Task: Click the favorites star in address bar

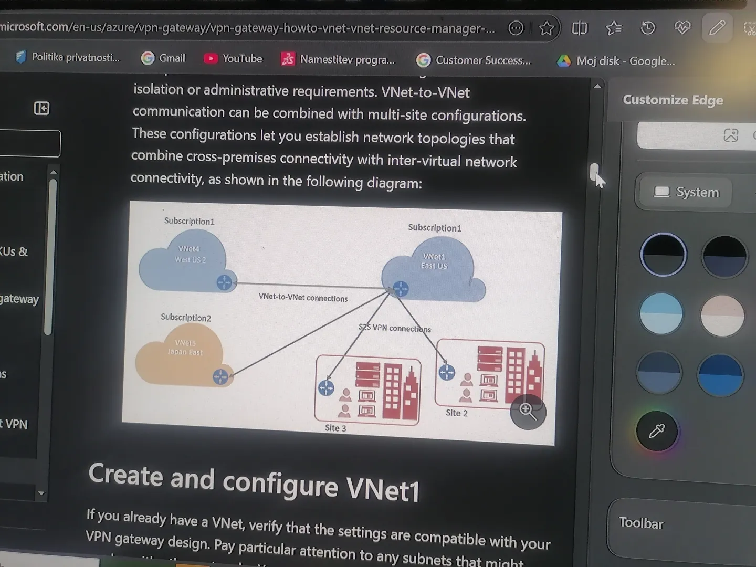Action: click(547, 28)
